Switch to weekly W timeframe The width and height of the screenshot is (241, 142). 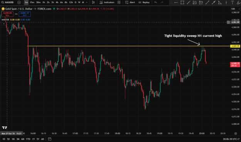(x=79, y=2)
